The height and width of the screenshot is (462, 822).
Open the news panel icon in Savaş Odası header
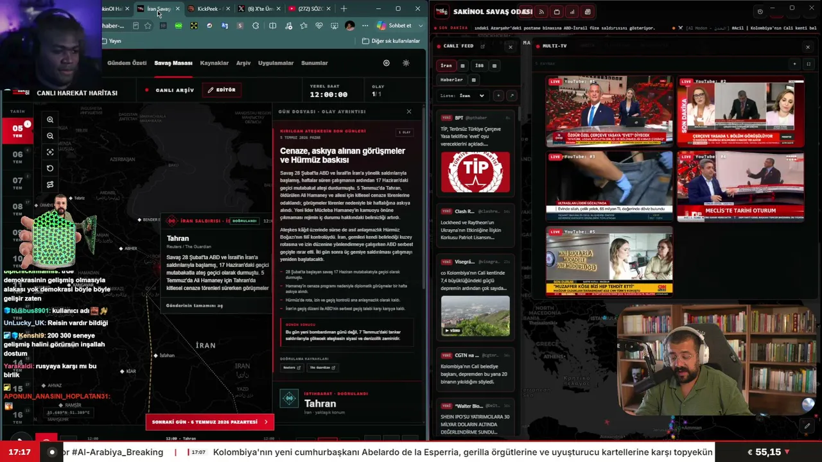coord(588,12)
